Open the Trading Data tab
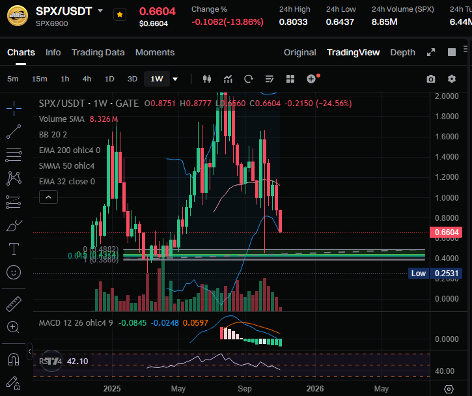The image size is (472, 396). 98,52
